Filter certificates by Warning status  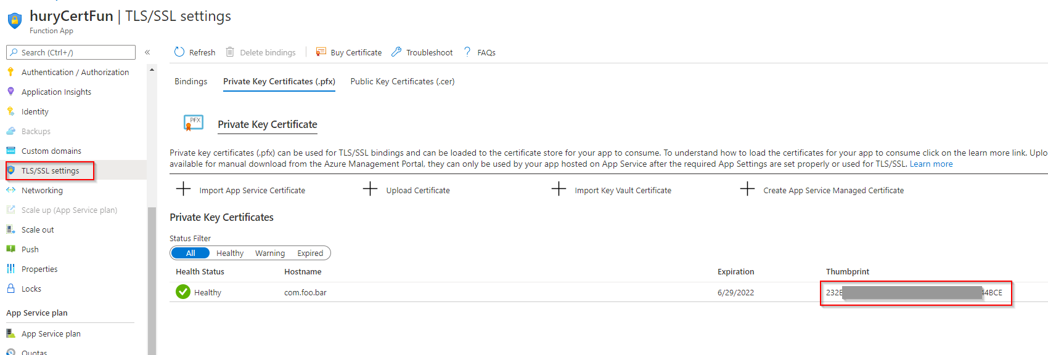pyautogui.click(x=270, y=253)
